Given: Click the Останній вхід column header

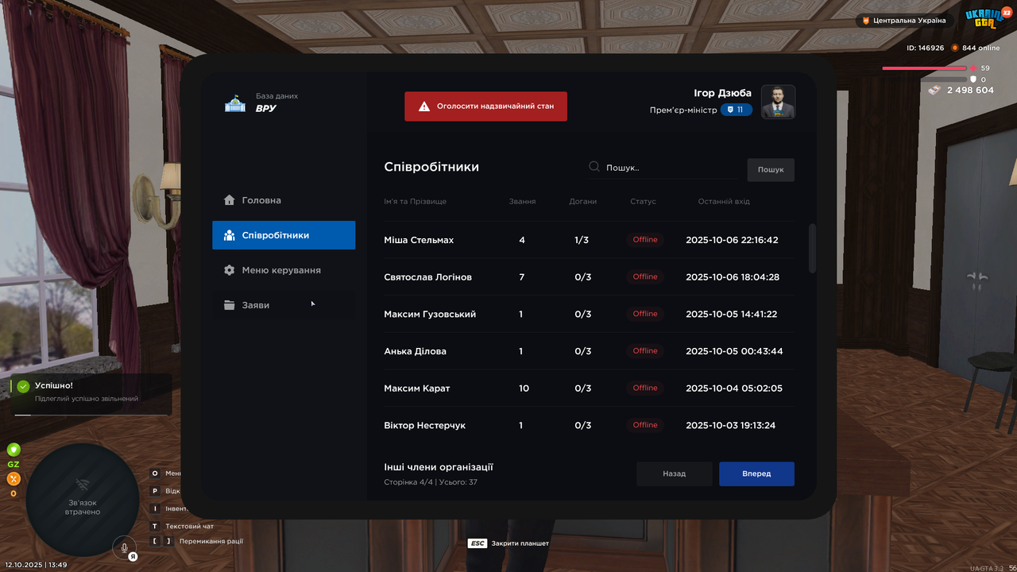Looking at the screenshot, I should tap(724, 202).
